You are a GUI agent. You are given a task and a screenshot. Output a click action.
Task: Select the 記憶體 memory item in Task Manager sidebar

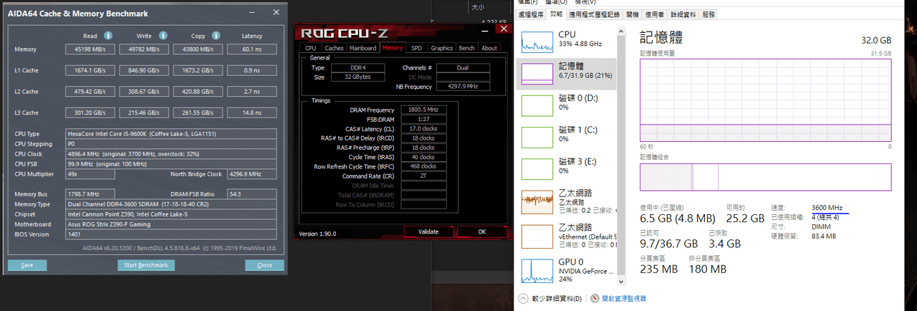567,72
